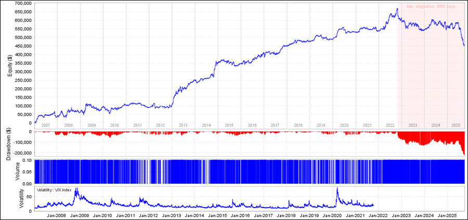Select the 2013 year label in equity chart
This screenshot has height=220, width=468.
tap(183, 125)
